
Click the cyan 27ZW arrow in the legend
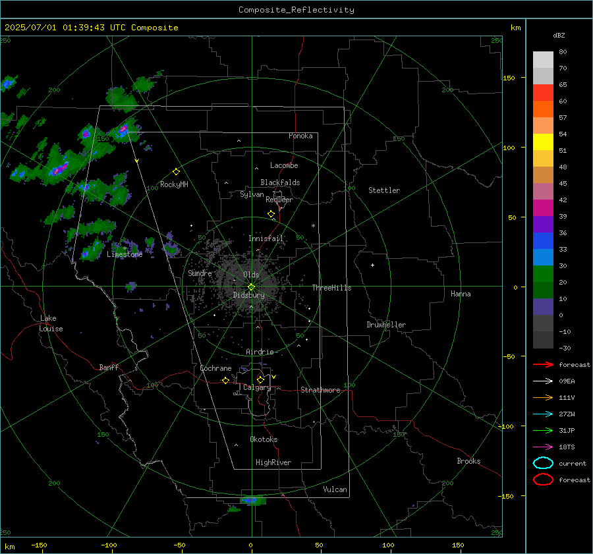point(543,414)
